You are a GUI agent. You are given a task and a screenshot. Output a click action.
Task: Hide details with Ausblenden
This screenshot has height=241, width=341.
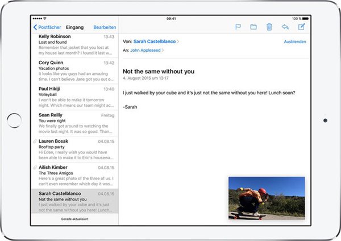(x=294, y=41)
